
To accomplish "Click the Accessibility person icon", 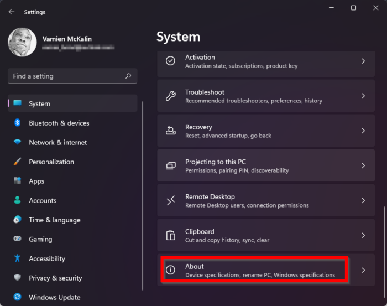I will pos(18,258).
